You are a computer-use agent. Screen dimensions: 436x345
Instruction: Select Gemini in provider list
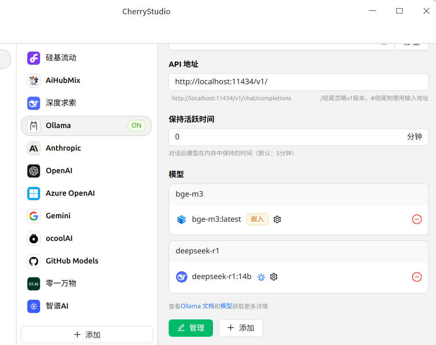[x=86, y=216]
